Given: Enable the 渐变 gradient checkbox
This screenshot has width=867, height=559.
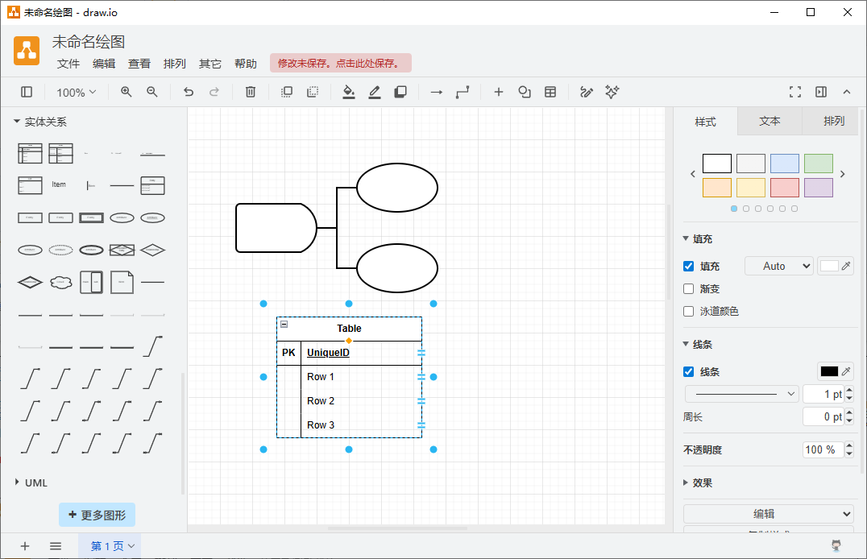Looking at the screenshot, I should [x=688, y=288].
